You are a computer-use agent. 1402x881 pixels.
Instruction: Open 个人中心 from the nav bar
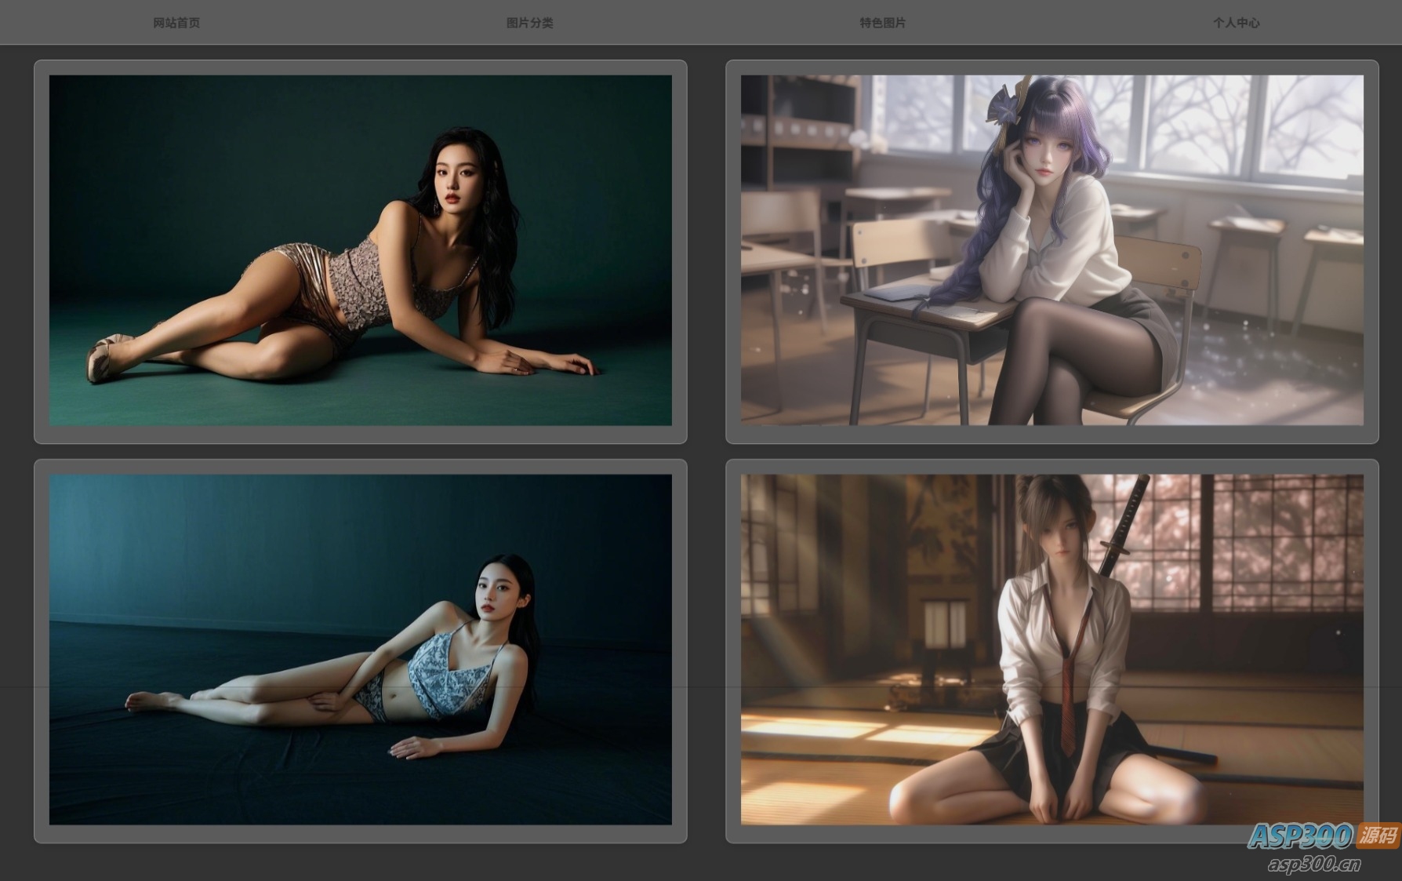(x=1236, y=23)
